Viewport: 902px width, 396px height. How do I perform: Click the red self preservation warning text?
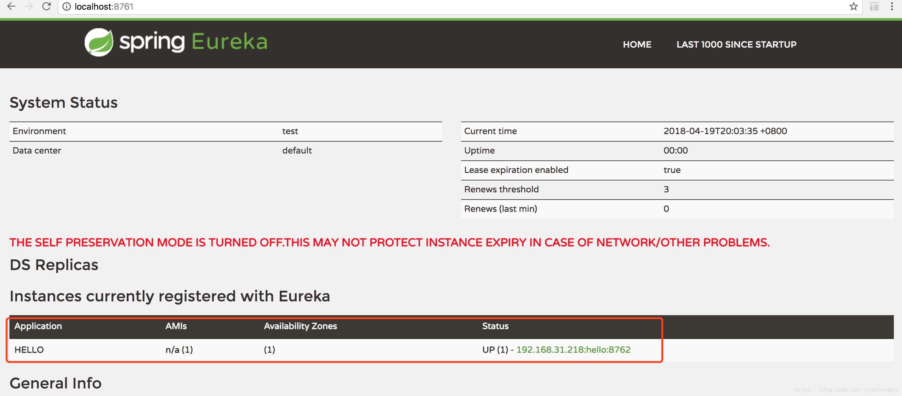(x=390, y=242)
